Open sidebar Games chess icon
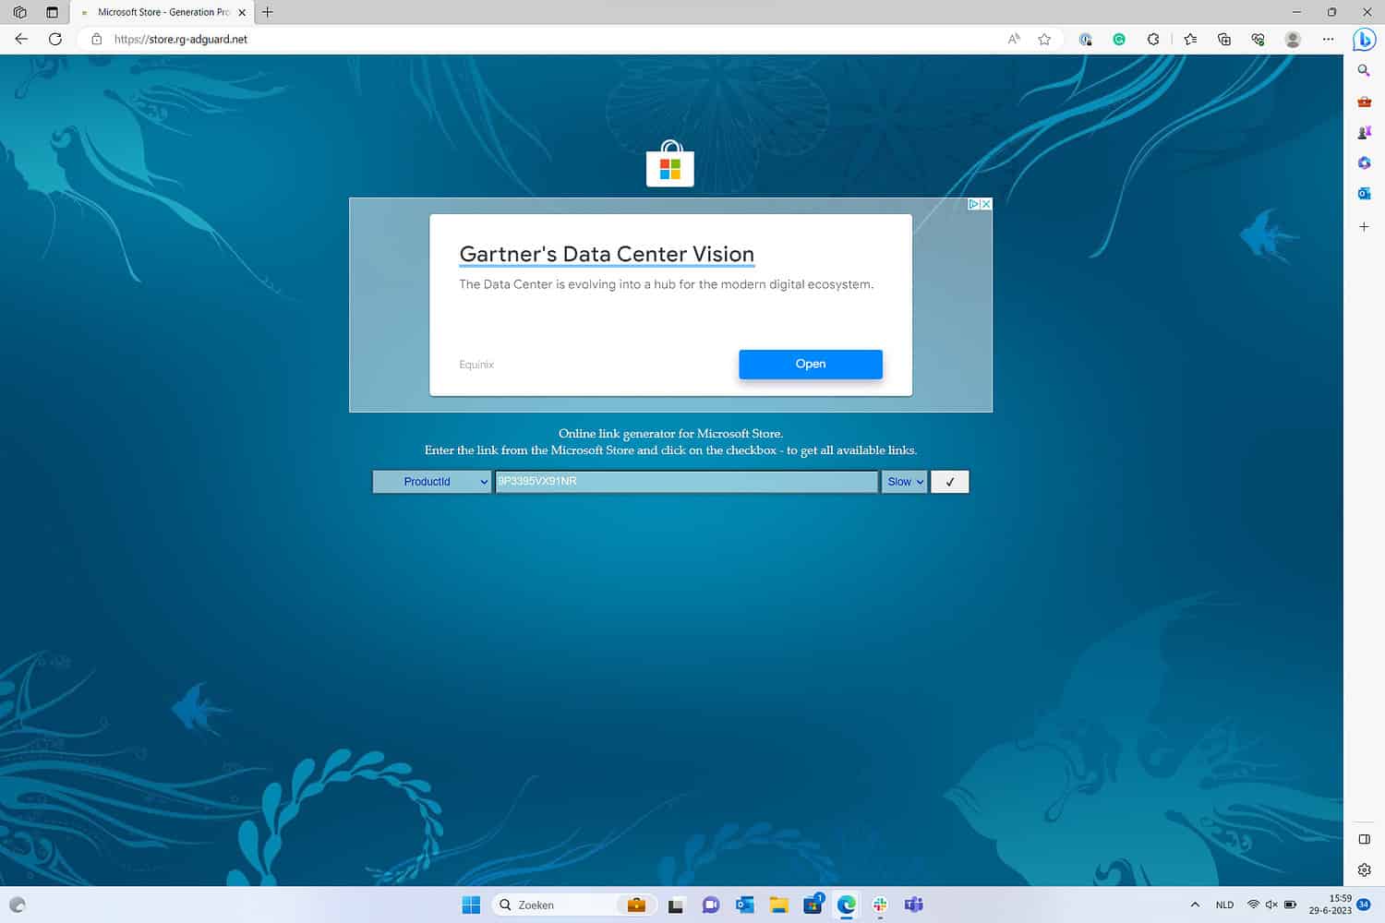The width and height of the screenshot is (1385, 923). [1364, 132]
